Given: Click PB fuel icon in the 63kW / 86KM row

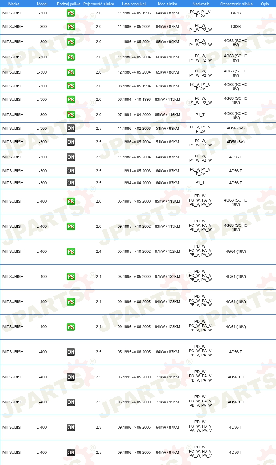Looking at the screenshot, I should point(71,86).
